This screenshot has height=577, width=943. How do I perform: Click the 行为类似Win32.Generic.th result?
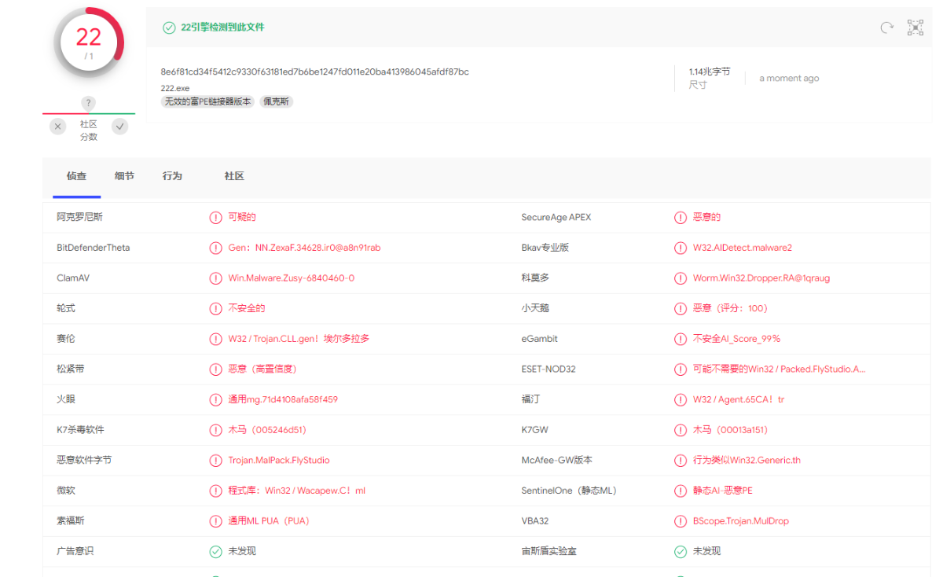click(x=747, y=461)
